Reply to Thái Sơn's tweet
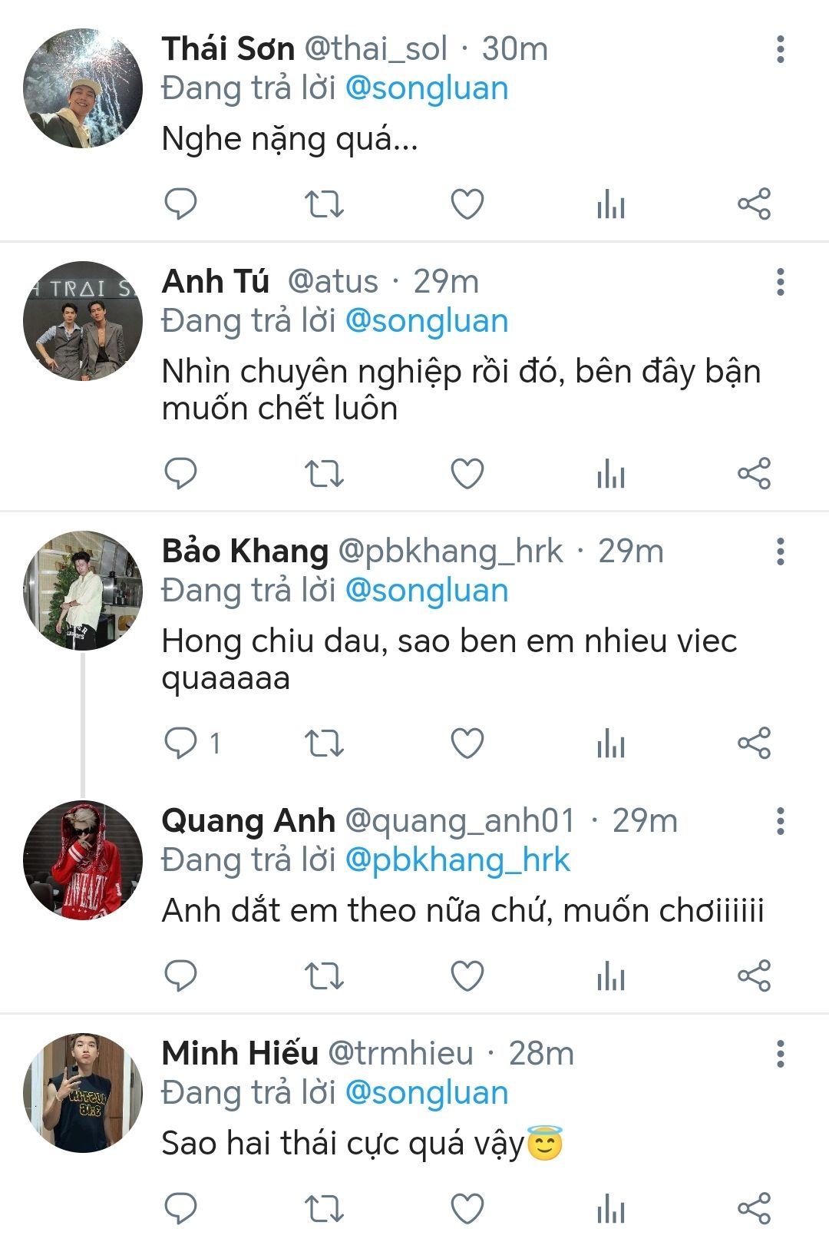 click(x=181, y=204)
